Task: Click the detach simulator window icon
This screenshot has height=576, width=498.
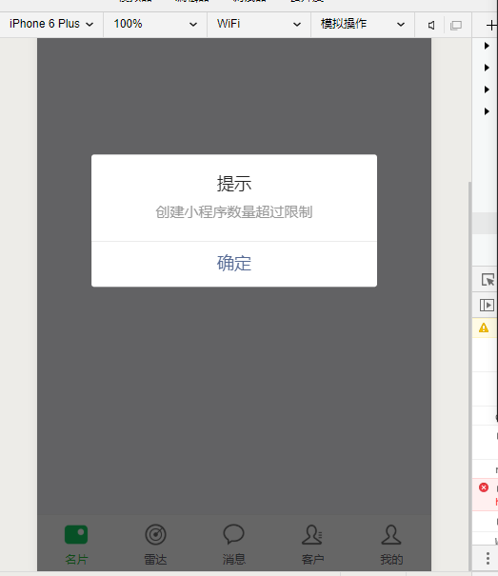Action: (456, 25)
